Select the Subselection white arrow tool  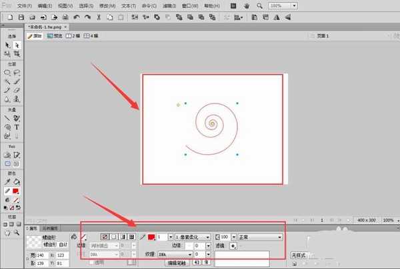point(17,45)
